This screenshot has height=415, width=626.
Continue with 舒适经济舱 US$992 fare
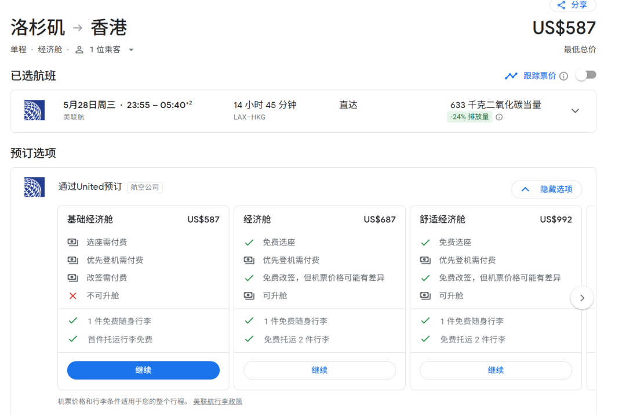pos(495,370)
